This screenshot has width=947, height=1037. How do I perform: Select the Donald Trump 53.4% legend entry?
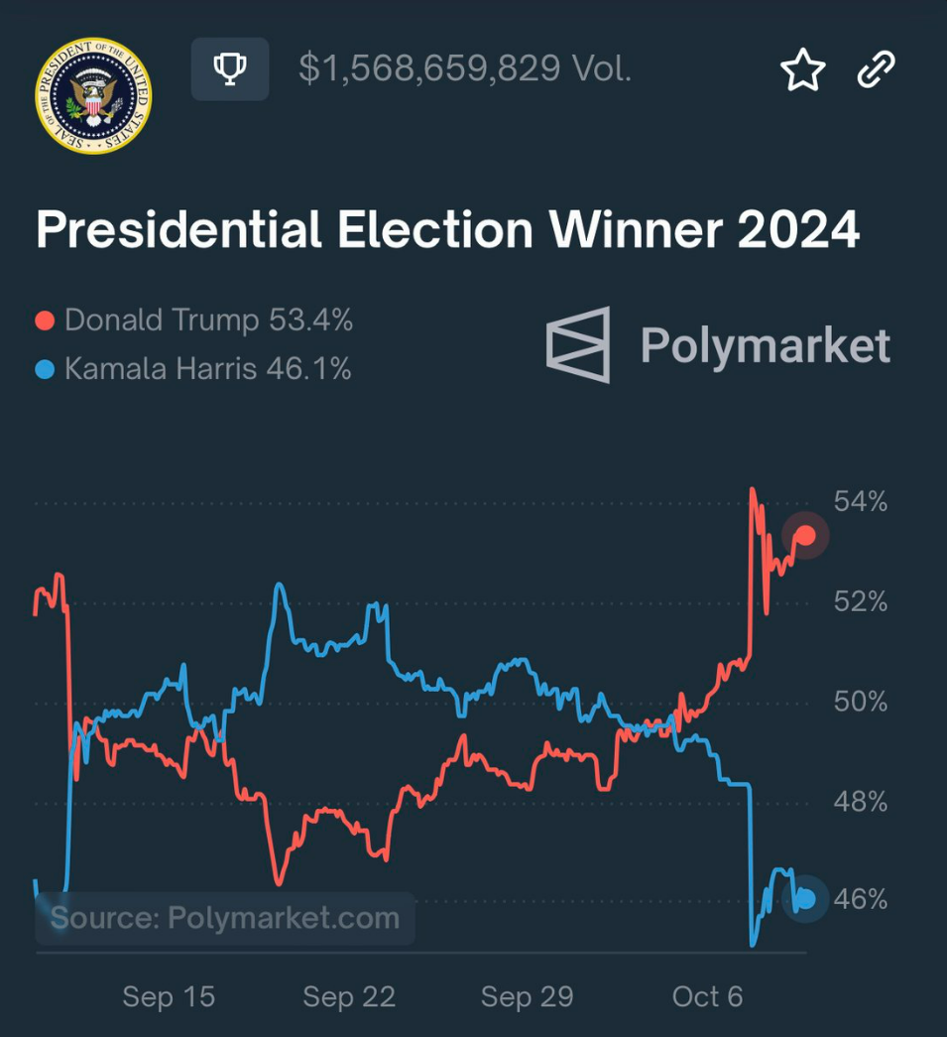click(x=194, y=321)
